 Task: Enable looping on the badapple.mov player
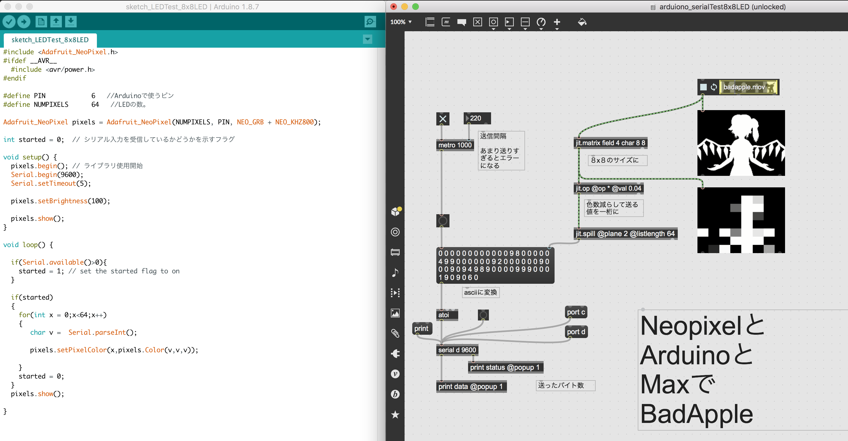pyautogui.click(x=714, y=87)
